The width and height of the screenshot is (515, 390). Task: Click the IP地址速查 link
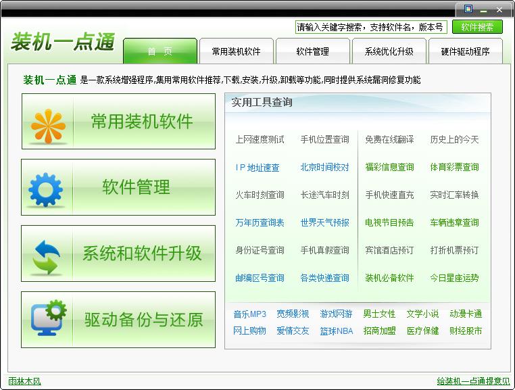257,168
